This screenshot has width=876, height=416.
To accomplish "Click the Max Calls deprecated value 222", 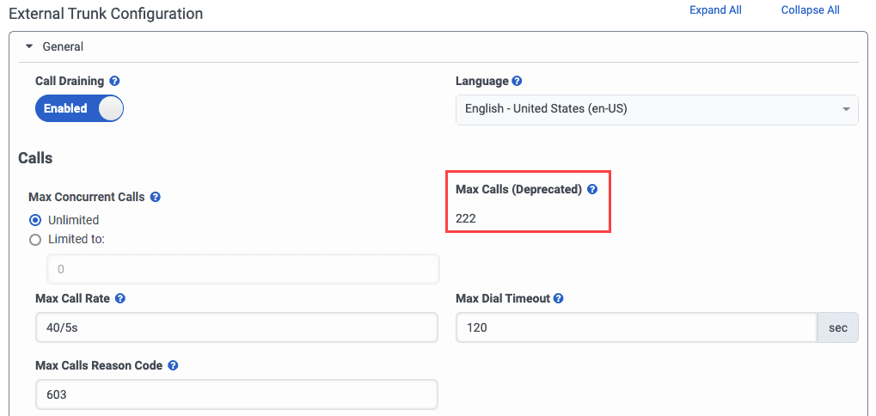I will click(466, 218).
